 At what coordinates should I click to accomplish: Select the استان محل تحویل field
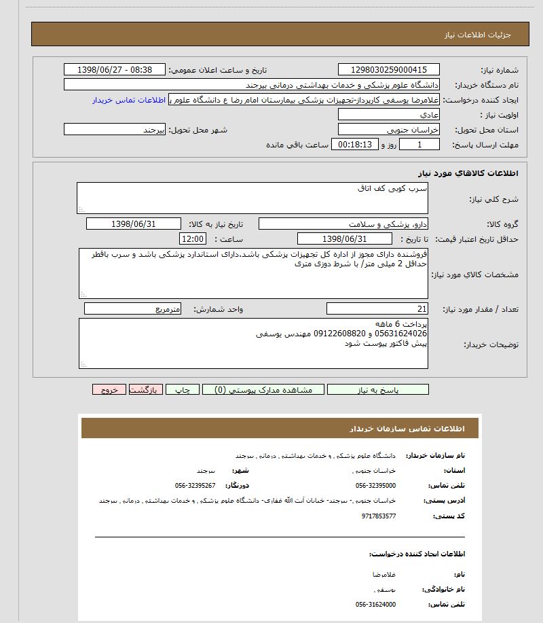click(x=388, y=129)
